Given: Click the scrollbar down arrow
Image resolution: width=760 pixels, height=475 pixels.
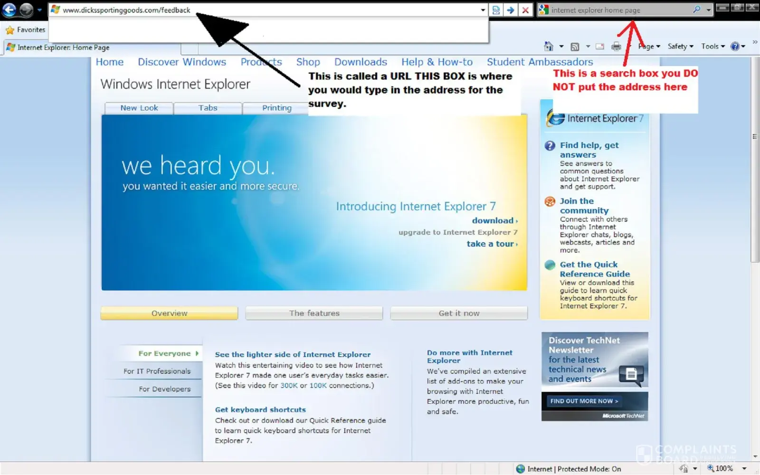Looking at the screenshot, I should tap(755, 457).
